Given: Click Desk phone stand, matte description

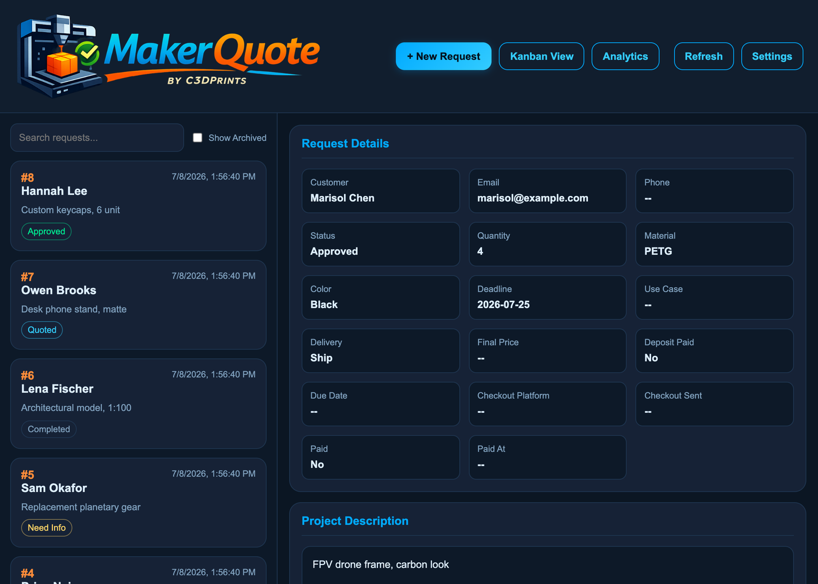Looking at the screenshot, I should (x=74, y=309).
